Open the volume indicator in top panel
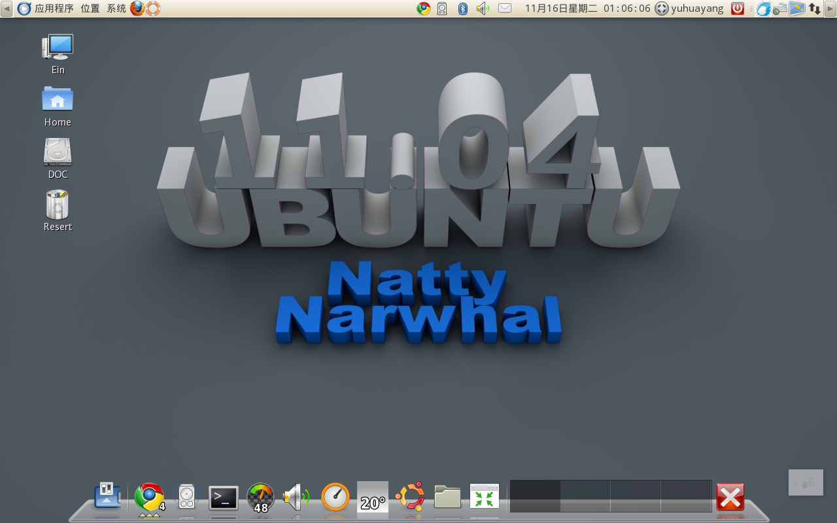Image resolution: width=837 pixels, height=523 pixels. click(x=483, y=8)
